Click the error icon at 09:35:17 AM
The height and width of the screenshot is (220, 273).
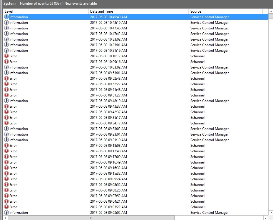[x=6, y=117]
